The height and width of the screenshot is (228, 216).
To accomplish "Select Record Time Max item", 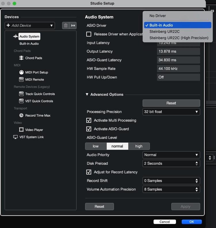I will tap(38, 116).
